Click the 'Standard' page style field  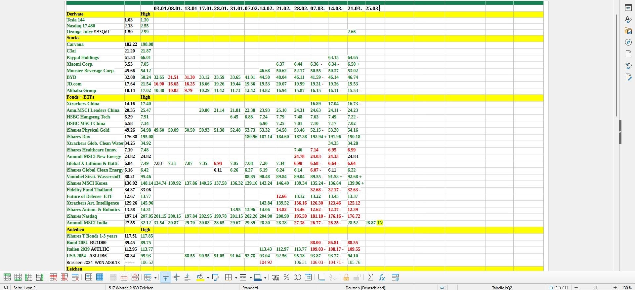coord(250,288)
